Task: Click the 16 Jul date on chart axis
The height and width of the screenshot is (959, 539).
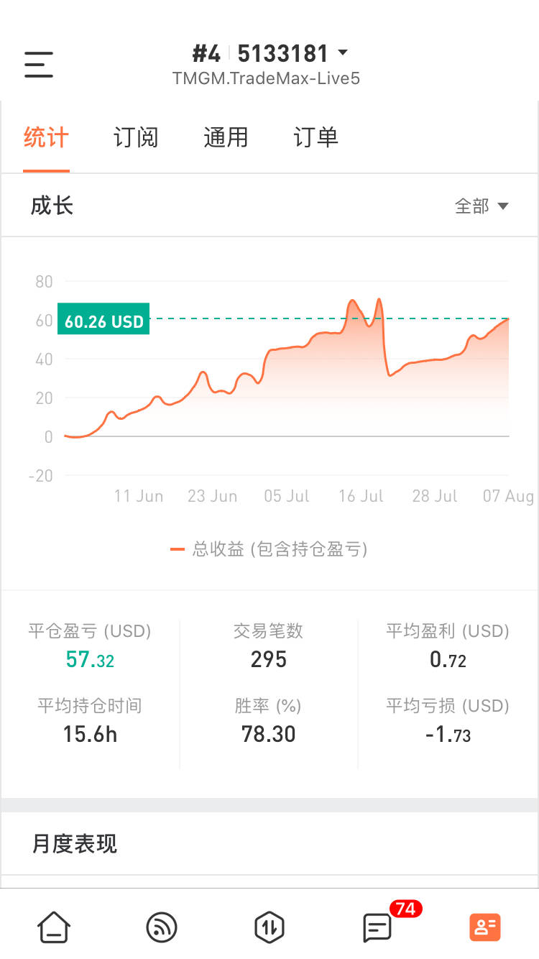Action: click(x=361, y=496)
